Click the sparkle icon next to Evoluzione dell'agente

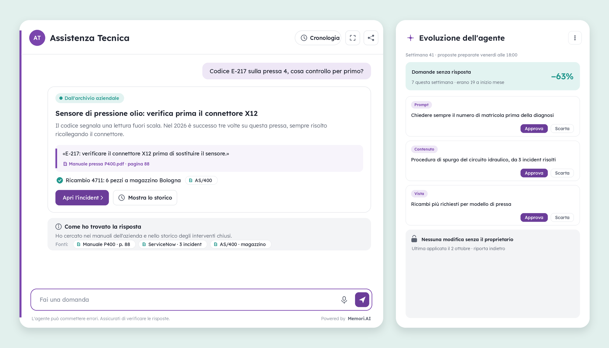click(410, 38)
